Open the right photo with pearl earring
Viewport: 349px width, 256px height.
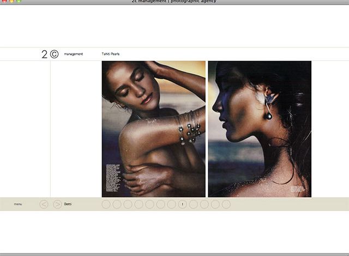260,129
